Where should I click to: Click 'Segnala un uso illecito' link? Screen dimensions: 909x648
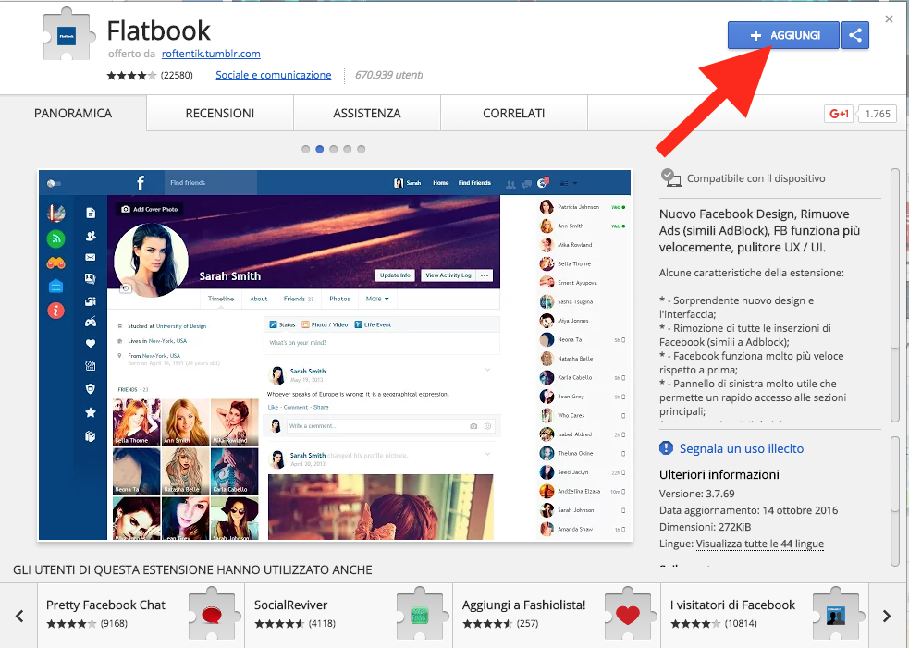742,448
